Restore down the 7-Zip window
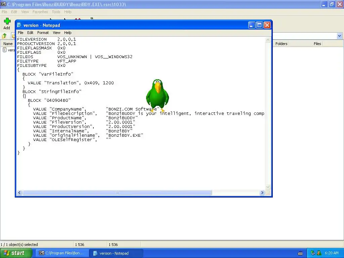Screen dimensions: 344x258 (x=332, y=4)
